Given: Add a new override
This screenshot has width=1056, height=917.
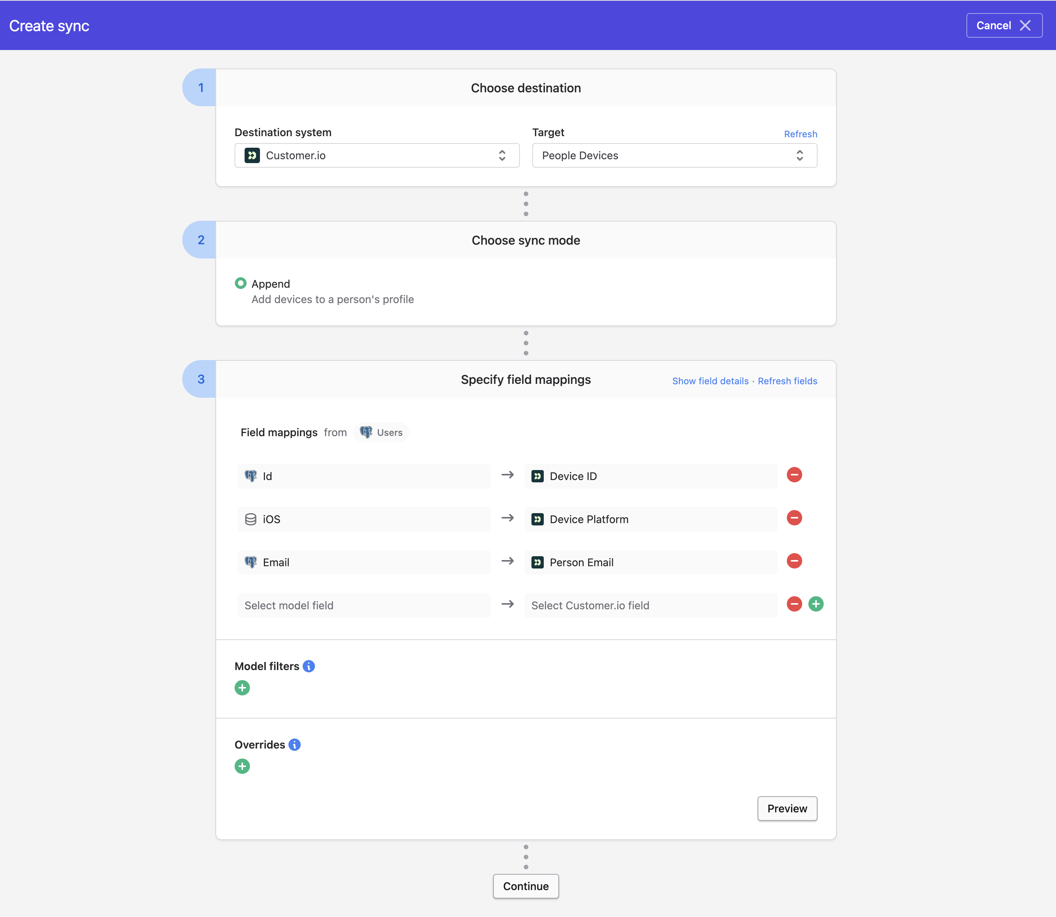Looking at the screenshot, I should coord(242,766).
